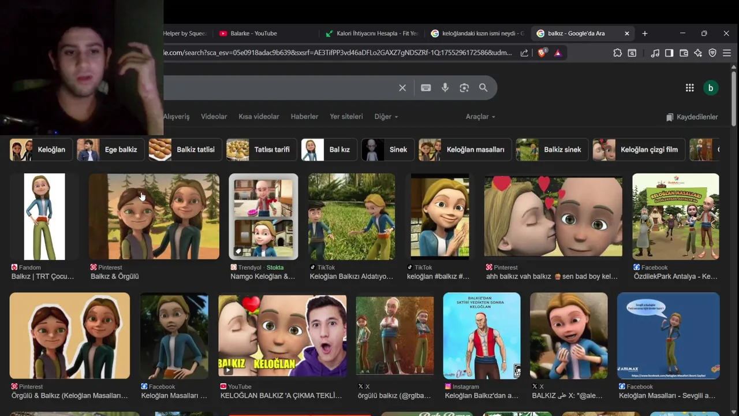Click the tab search icon beside extensions

(632, 53)
